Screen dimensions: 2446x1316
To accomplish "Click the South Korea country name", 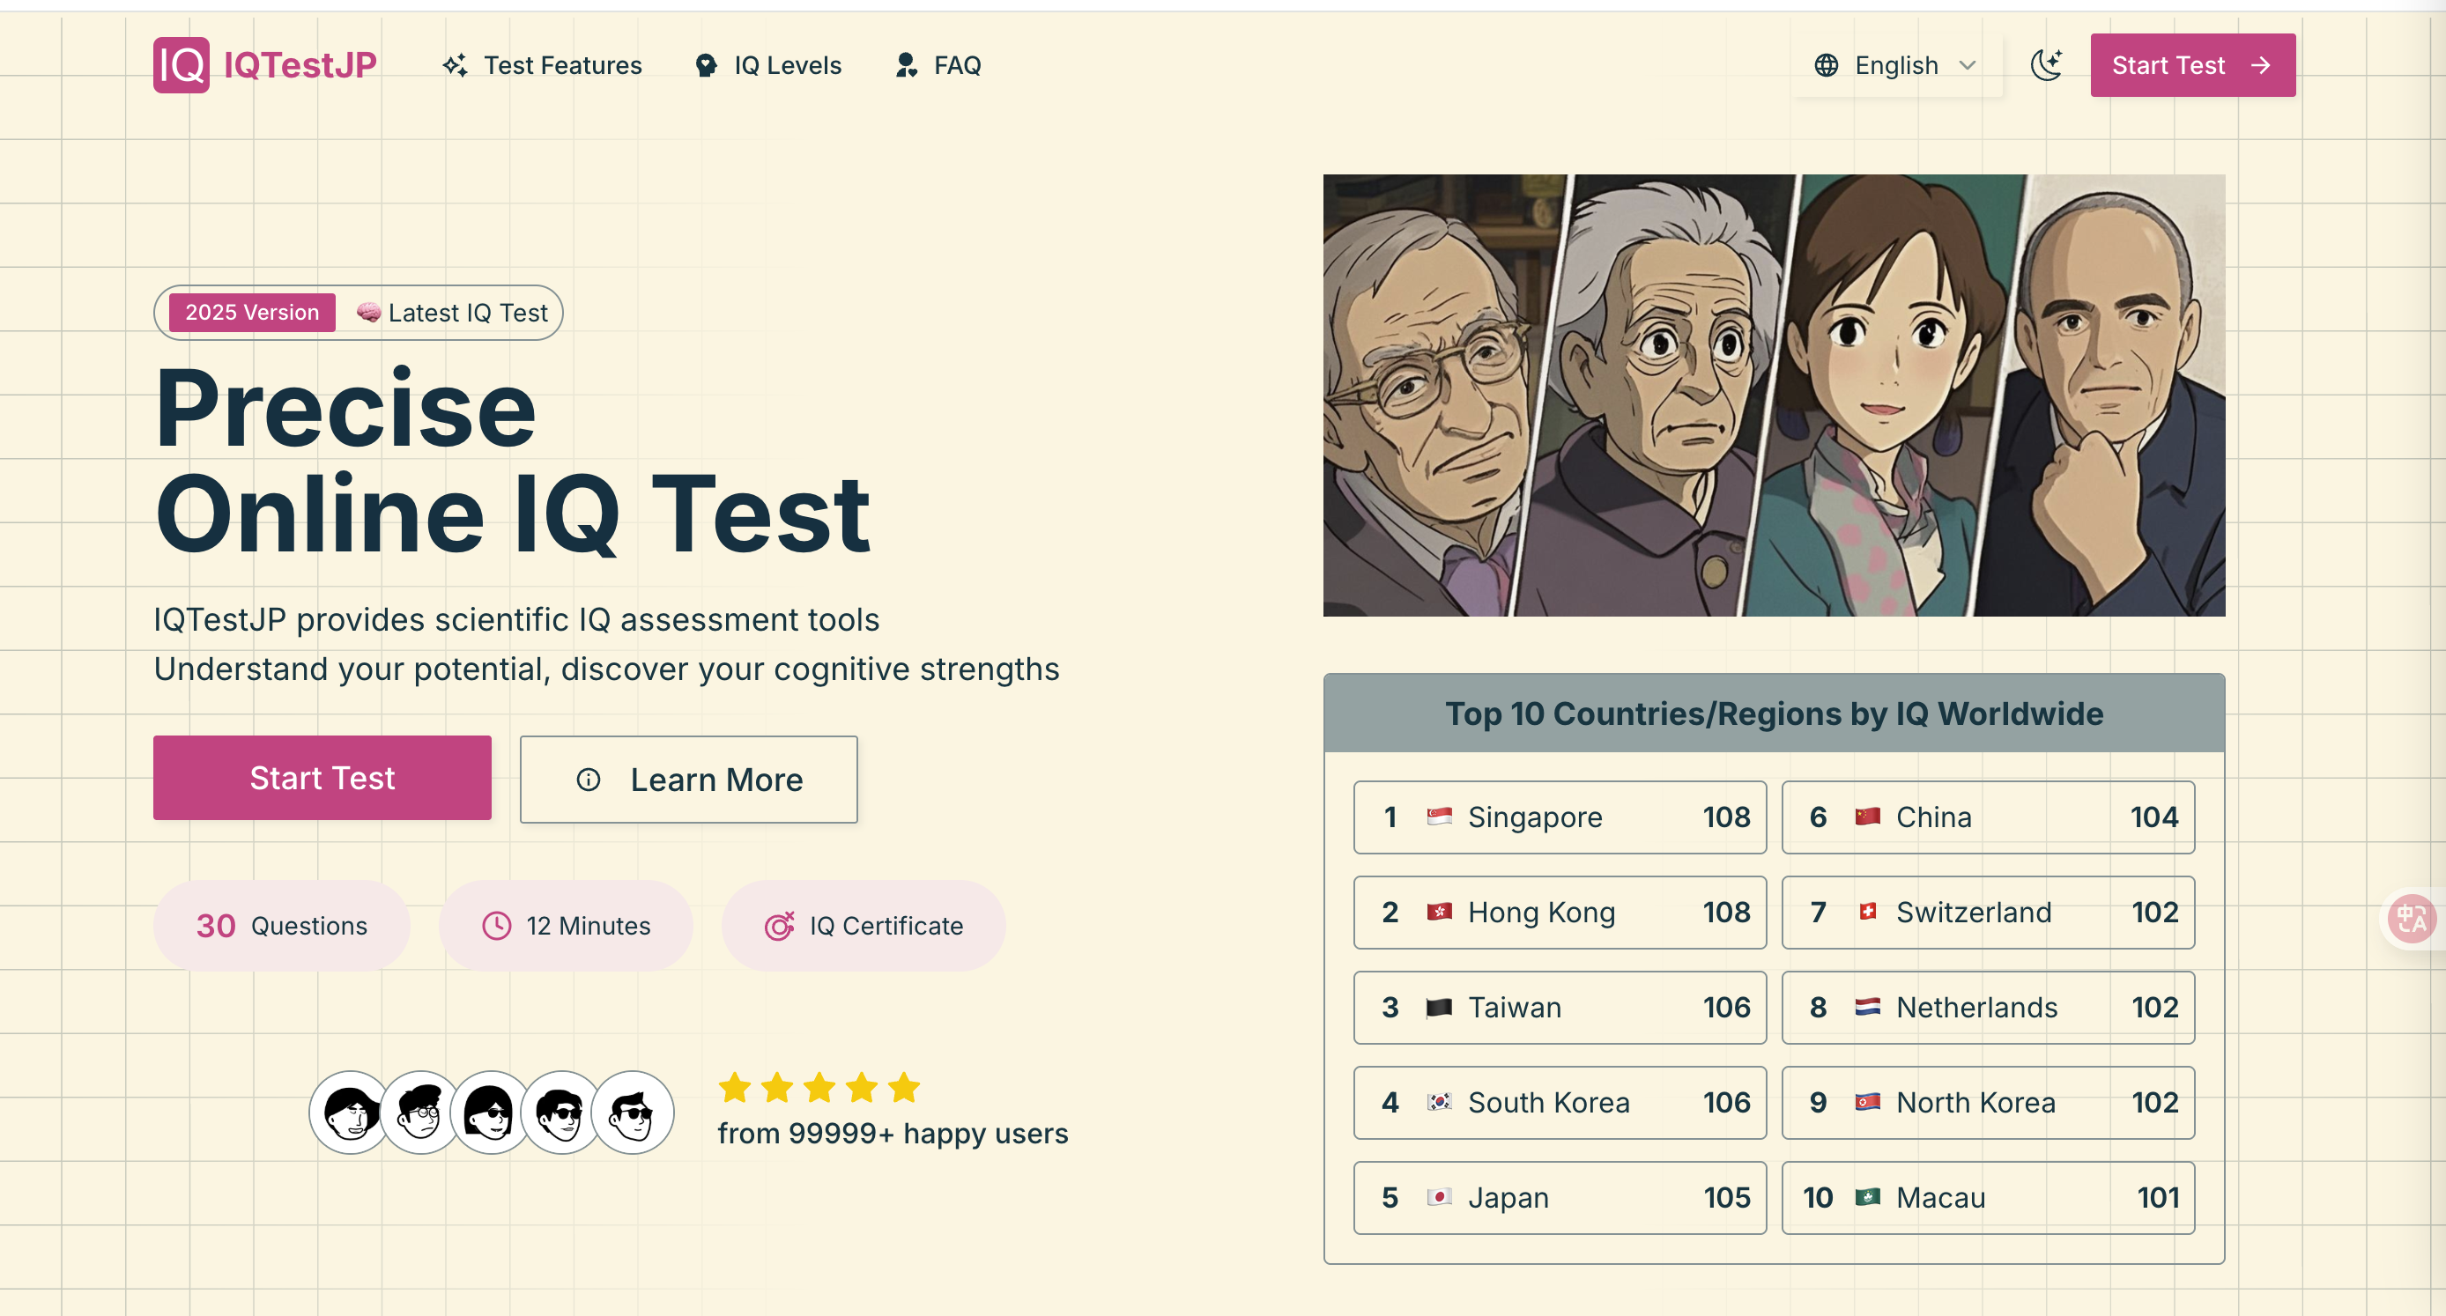I will pyautogui.click(x=1549, y=1102).
